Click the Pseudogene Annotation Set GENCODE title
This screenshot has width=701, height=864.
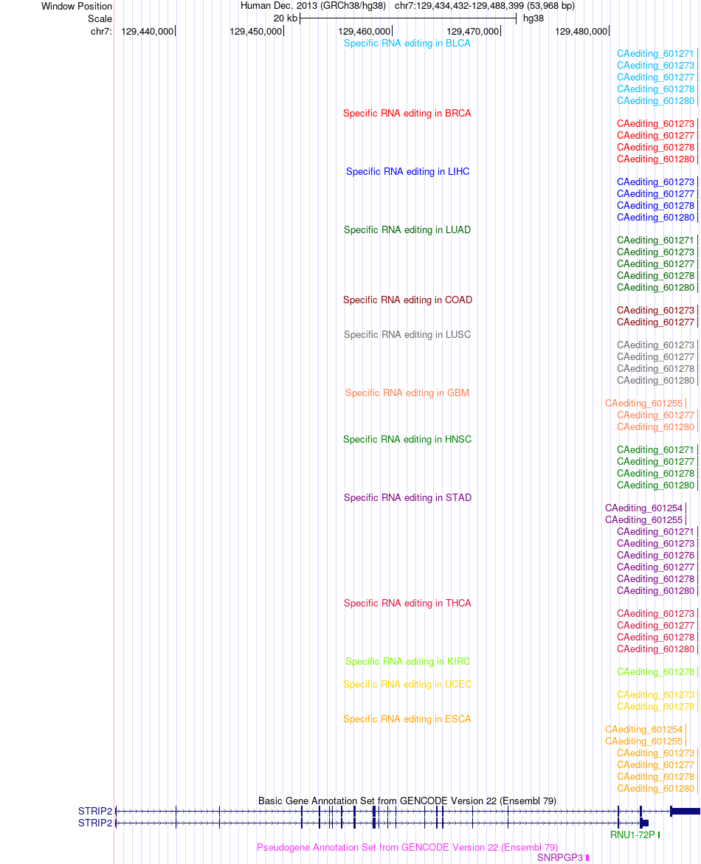(x=407, y=848)
